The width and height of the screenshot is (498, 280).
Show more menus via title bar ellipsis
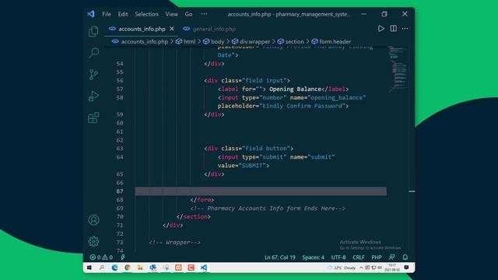point(204,14)
